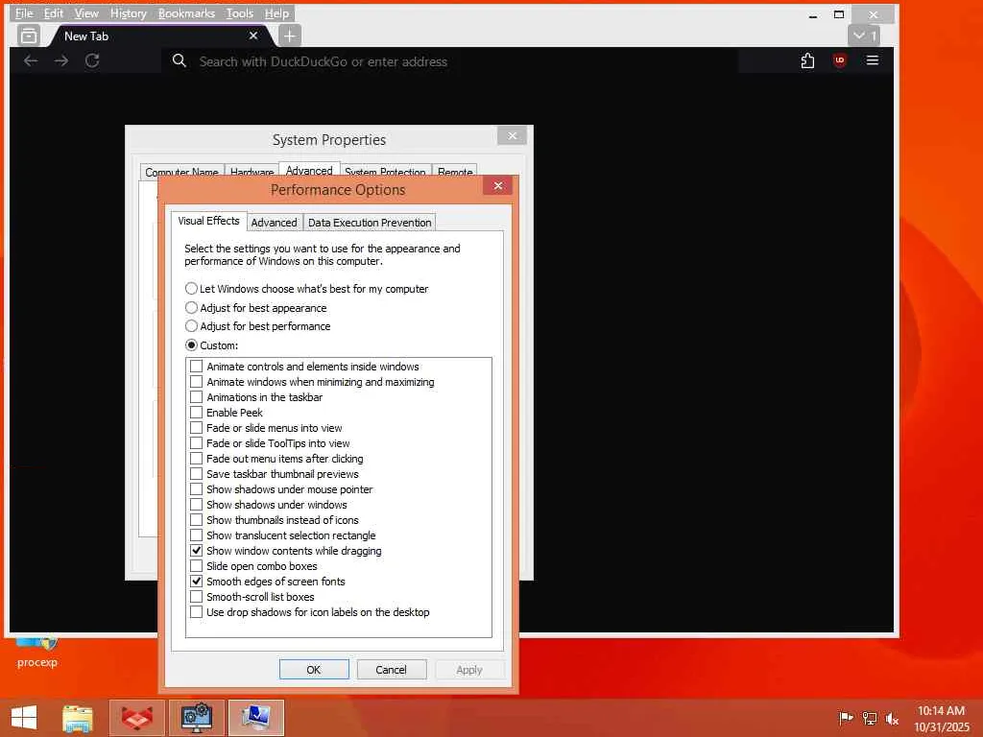Enable Animate controls and elements inside windows

coord(196,366)
